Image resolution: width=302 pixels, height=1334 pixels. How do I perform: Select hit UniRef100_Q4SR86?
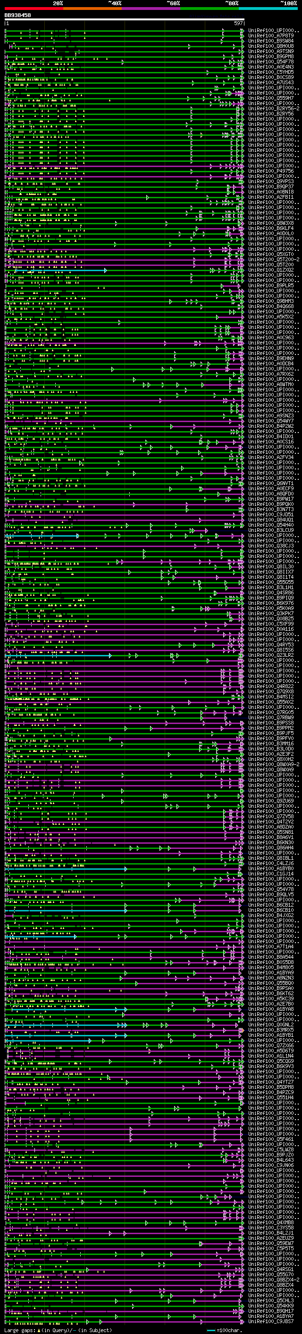[x=271, y=592]
